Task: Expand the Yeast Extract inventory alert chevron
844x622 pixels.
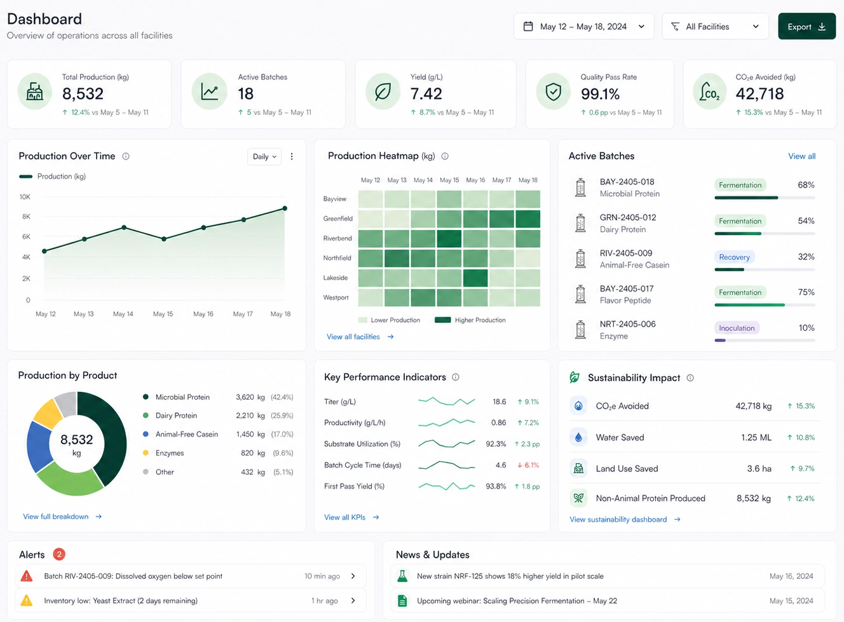Action: tap(353, 600)
